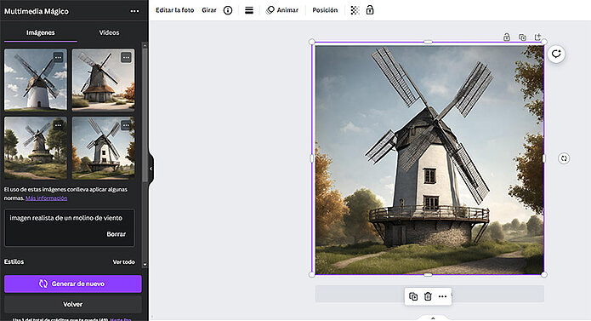Click Generar de nuevo button
Viewport: 591px width, 321px height.
pos(73,284)
